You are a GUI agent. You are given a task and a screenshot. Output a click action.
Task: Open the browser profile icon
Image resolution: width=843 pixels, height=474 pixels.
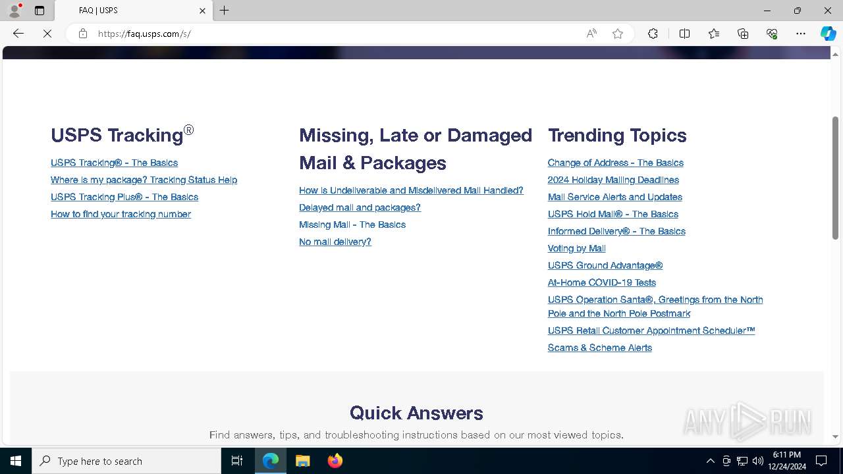(x=14, y=11)
